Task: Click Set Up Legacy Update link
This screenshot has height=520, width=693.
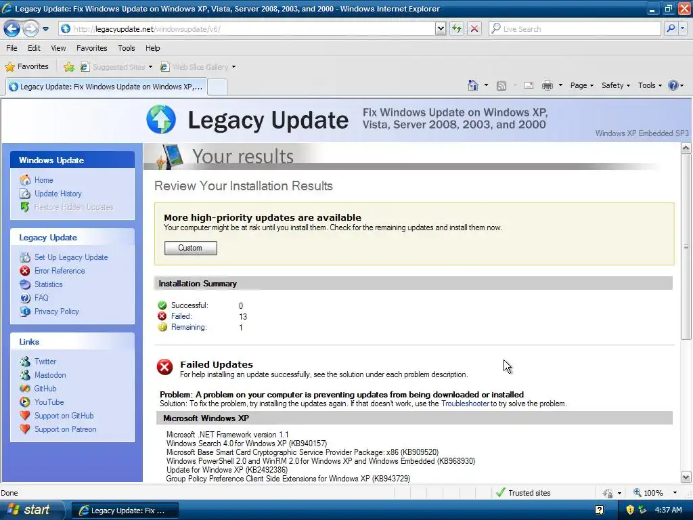Action: point(71,257)
